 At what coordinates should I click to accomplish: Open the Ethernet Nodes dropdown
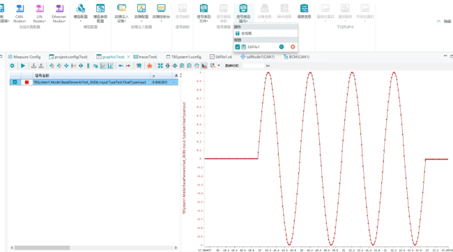click(59, 13)
